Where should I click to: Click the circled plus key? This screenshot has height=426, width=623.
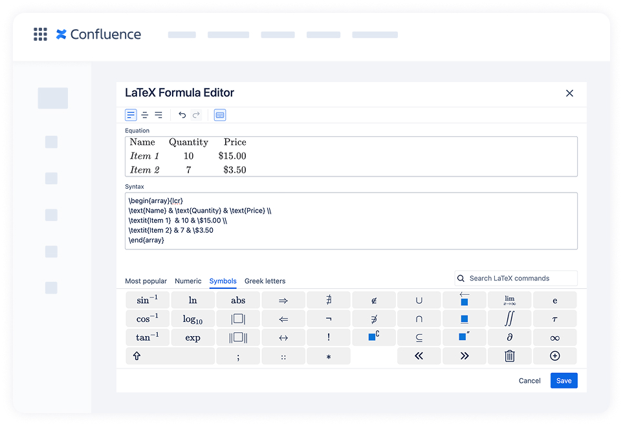click(x=555, y=356)
